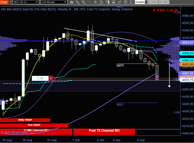
Task: Switch to the Chart tab
Action: (x=4, y=2)
